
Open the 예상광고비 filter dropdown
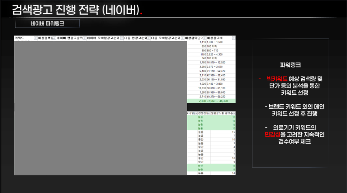coord(234,38)
